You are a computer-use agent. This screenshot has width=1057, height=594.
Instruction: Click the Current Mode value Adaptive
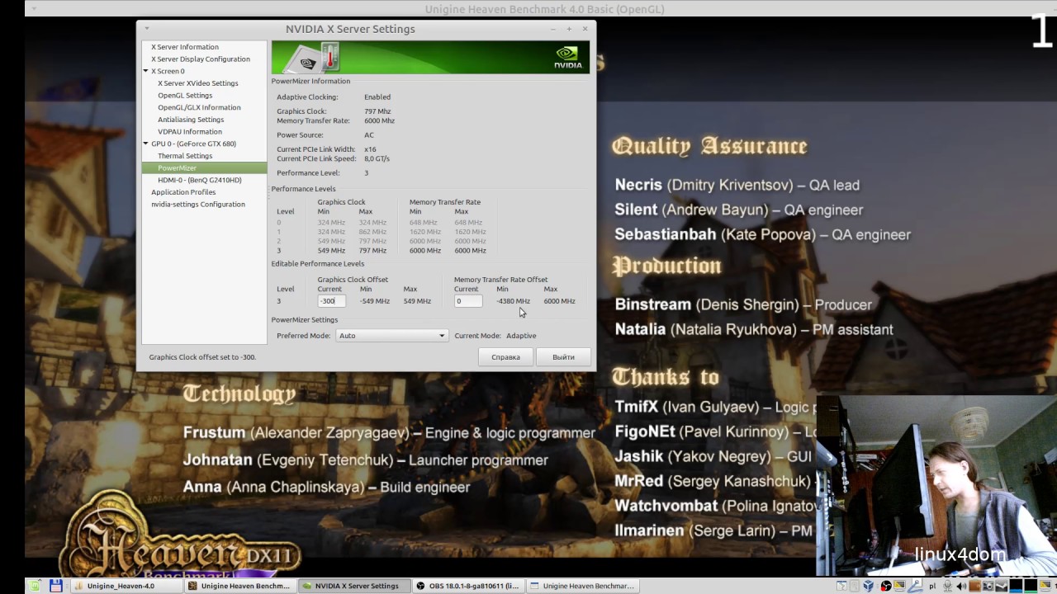coord(521,336)
